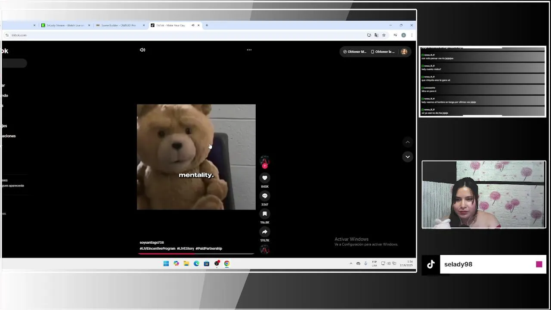Click the Obtener M... button in the header
551x310 pixels.
(x=355, y=52)
